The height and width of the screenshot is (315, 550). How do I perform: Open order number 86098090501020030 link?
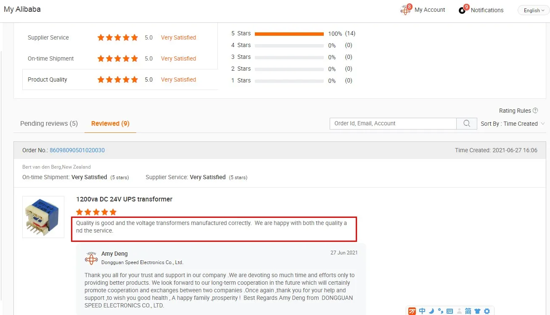tap(77, 150)
